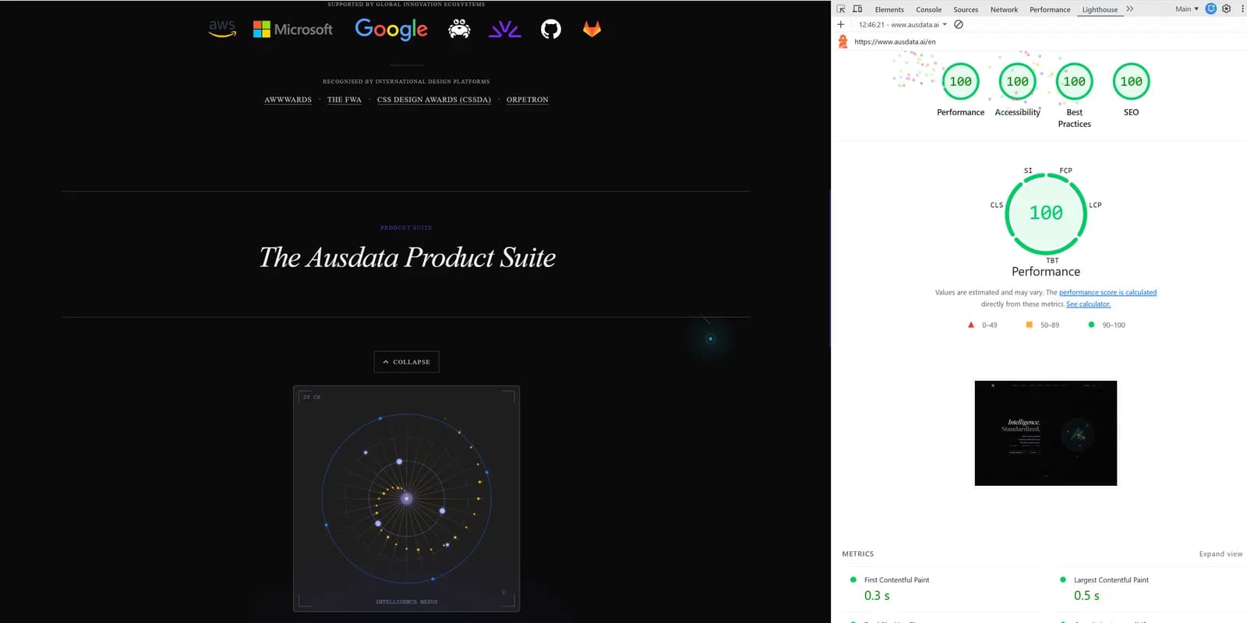Click the Lighthouse page screenshot thumbnail
The height and width of the screenshot is (623, 1247).
point(1046,433)
